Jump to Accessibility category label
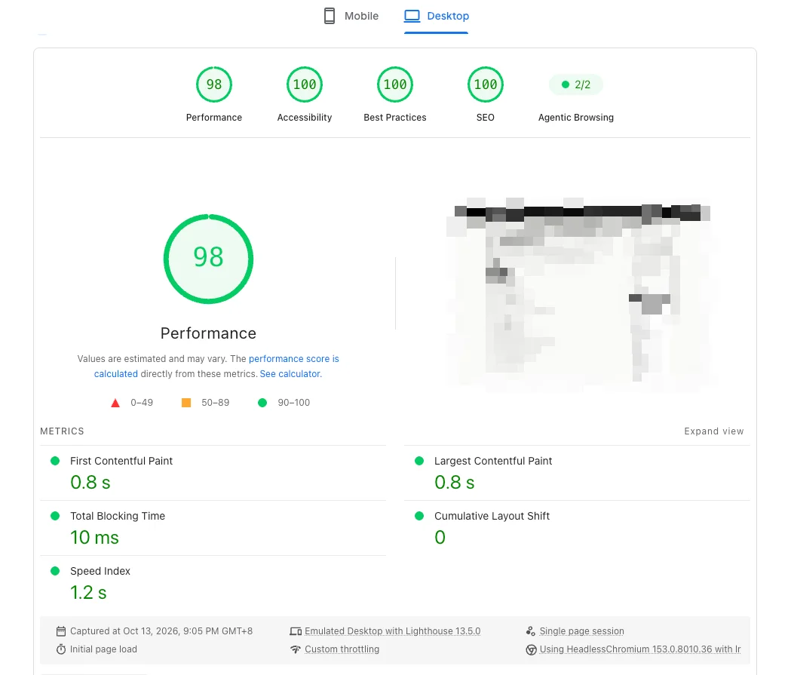This screenshot has width=791, height=675. pos(305,118)
